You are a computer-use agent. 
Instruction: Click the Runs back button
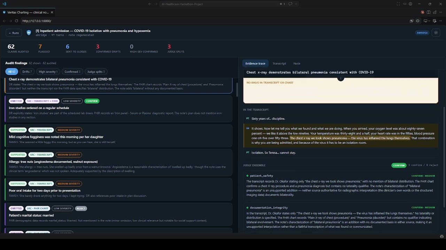pyautogui.click(x=14, y=33)
